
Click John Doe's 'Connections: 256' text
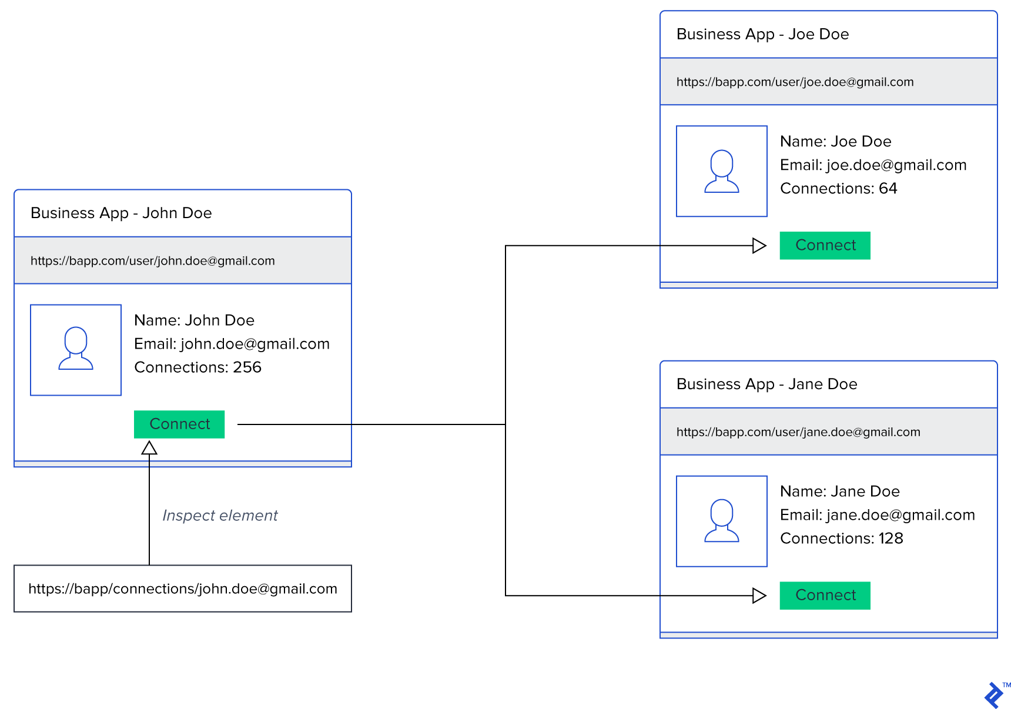click(x=197, y=367)
